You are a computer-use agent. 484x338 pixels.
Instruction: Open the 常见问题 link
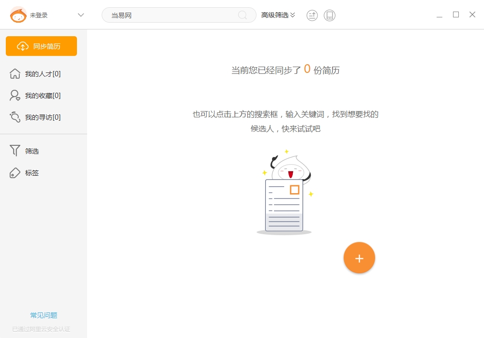[x=43, y=315]
